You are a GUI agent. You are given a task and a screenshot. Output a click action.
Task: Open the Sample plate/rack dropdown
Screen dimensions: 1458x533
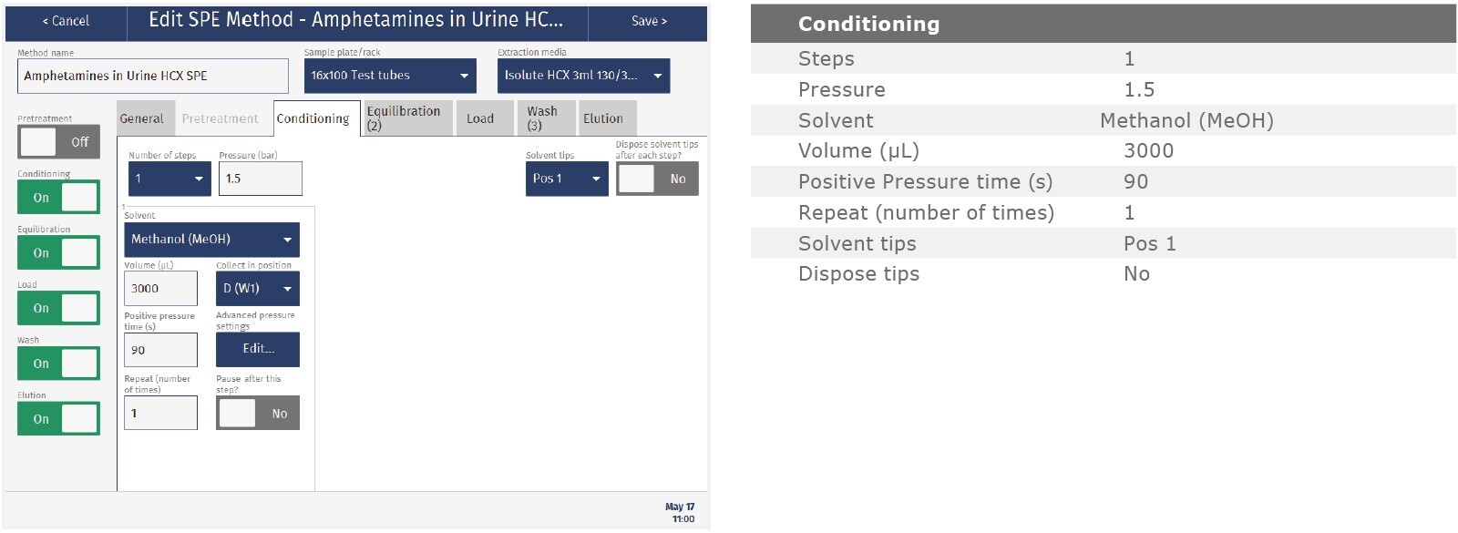tap(389, 76)
